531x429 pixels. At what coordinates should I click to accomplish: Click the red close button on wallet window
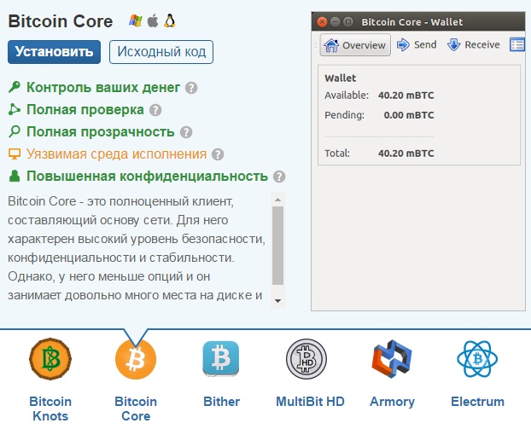[322, 22]
